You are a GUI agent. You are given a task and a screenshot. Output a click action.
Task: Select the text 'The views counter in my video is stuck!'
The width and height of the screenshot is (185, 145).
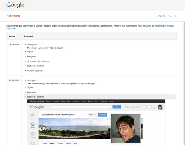pos(45,48)
